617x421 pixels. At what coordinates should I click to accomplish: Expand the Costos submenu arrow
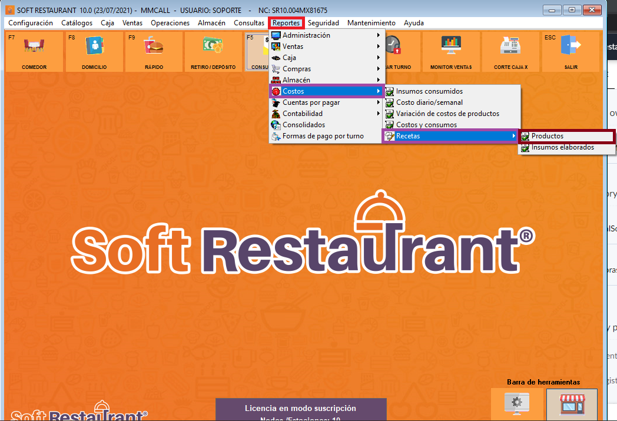pyautogui.click(x=378, y=91)
